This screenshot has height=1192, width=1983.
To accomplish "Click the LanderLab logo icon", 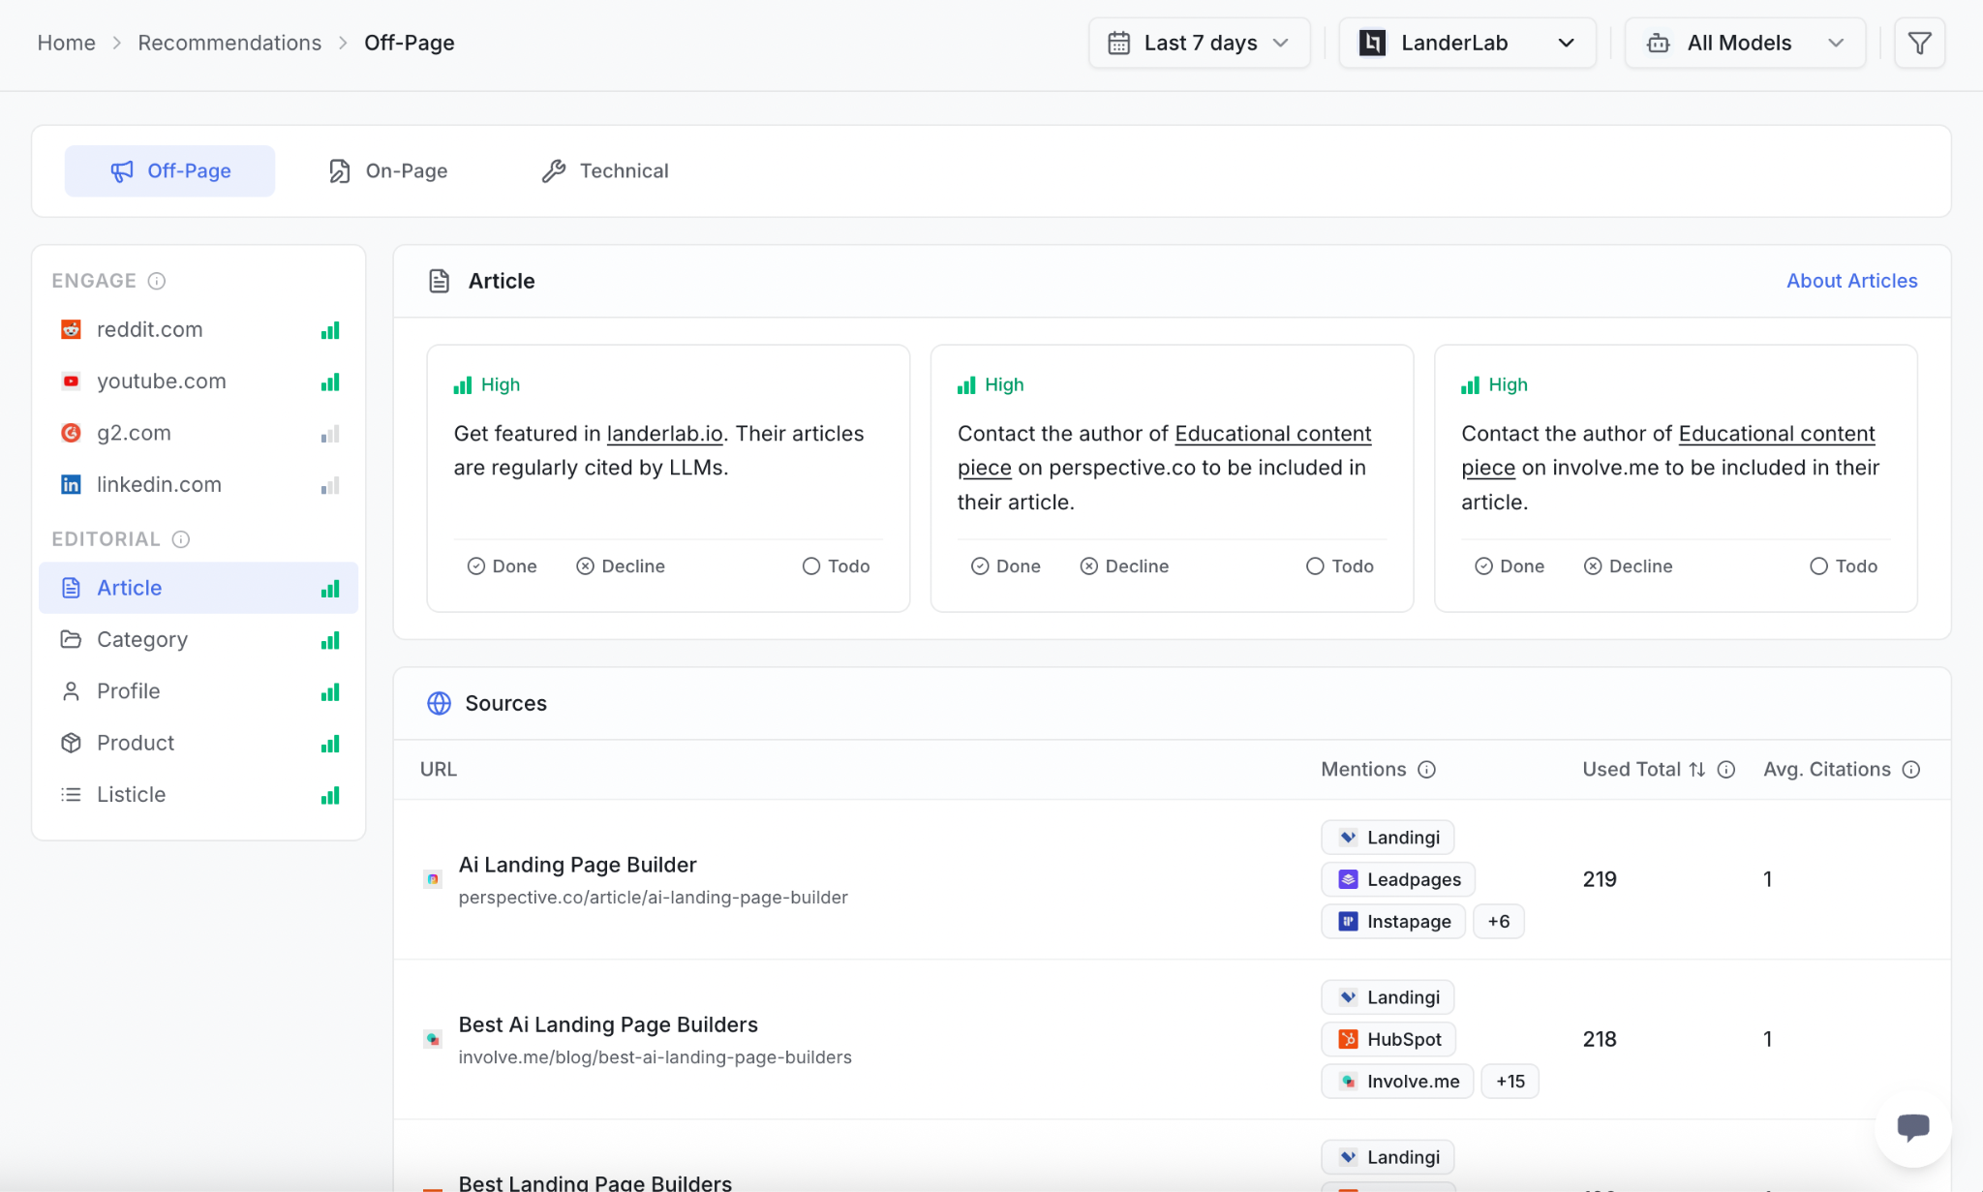I will tap(1372, 43).
